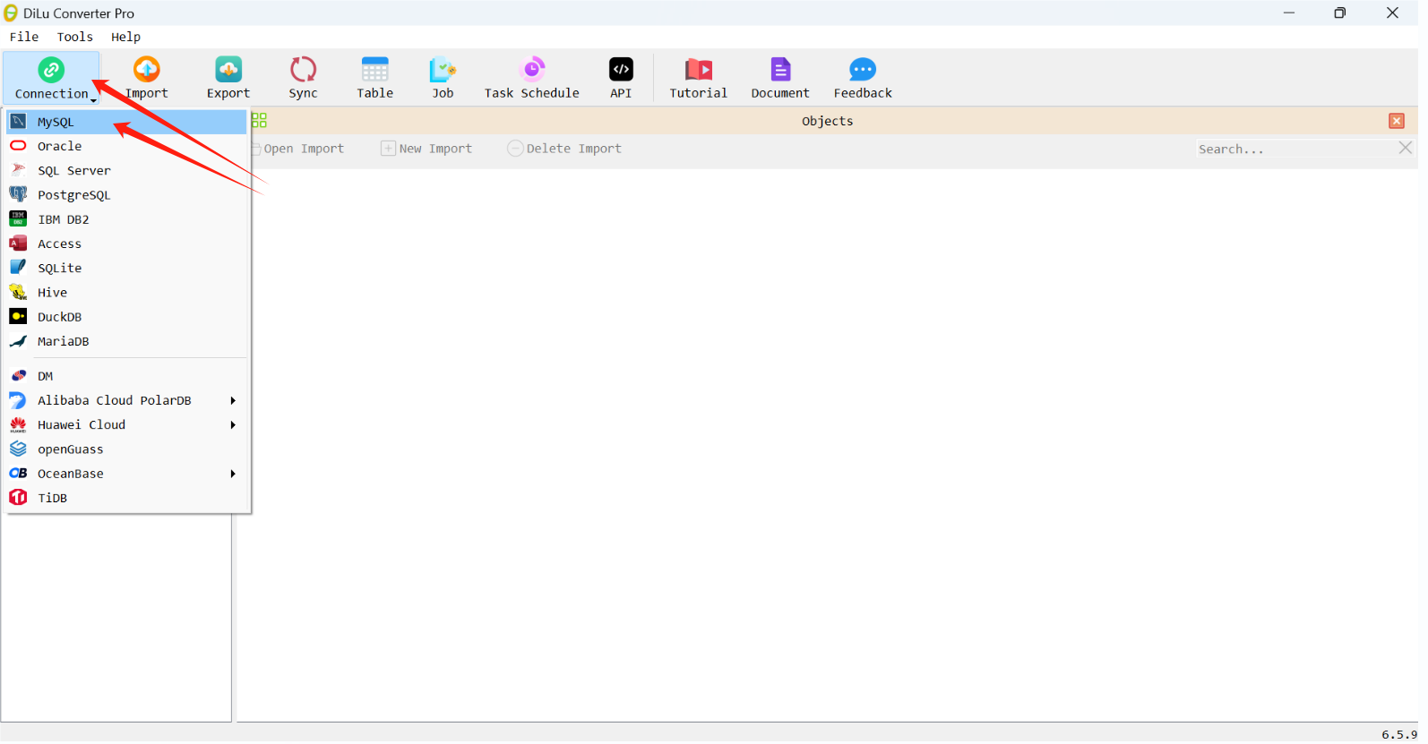This screenshot has height=744, width=1428.
Task: Clear the search box with X
Action: (x=1406, y=148)
